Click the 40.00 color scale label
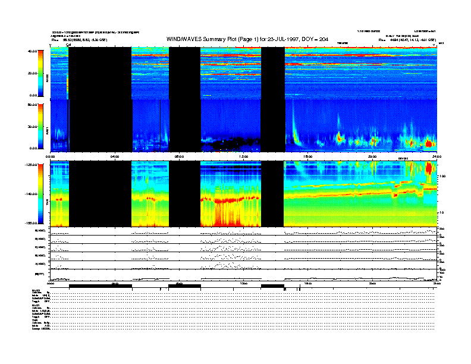 click(32, 51)
